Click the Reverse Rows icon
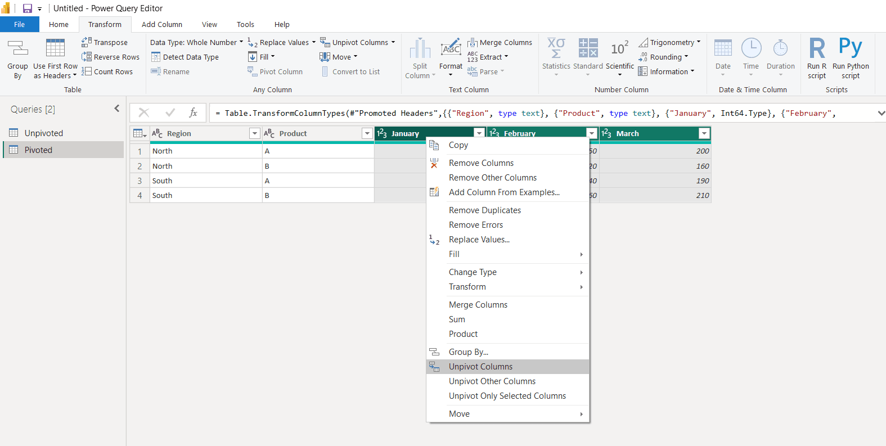Screen dimensions: 886x446 click(x=87, y=57)
